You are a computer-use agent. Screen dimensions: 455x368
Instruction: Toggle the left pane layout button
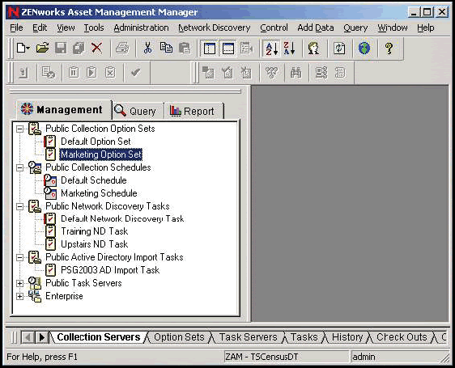tap(210, 49)
